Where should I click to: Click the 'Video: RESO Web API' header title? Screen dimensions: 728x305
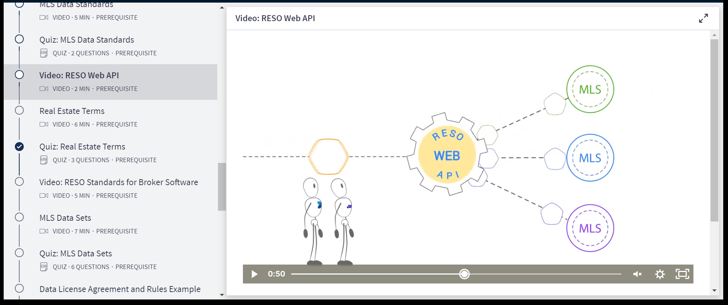275,18
